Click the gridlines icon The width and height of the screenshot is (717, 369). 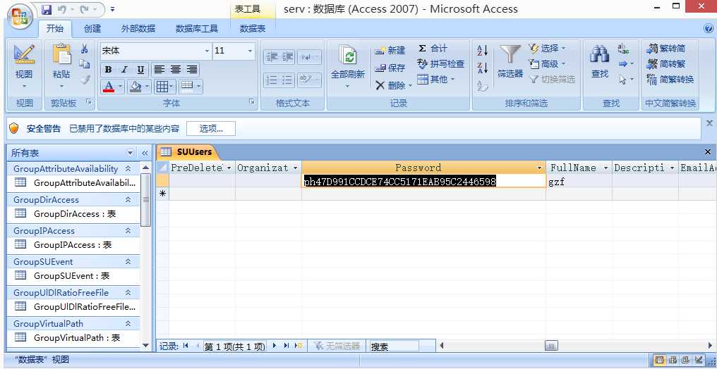(x=162, y=86)
